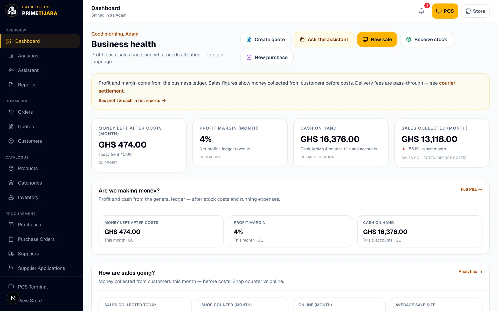Click the 'Are we making money?' heading
Image resolution: width=498 pixels, height=311 pixels.
(129, 190)
